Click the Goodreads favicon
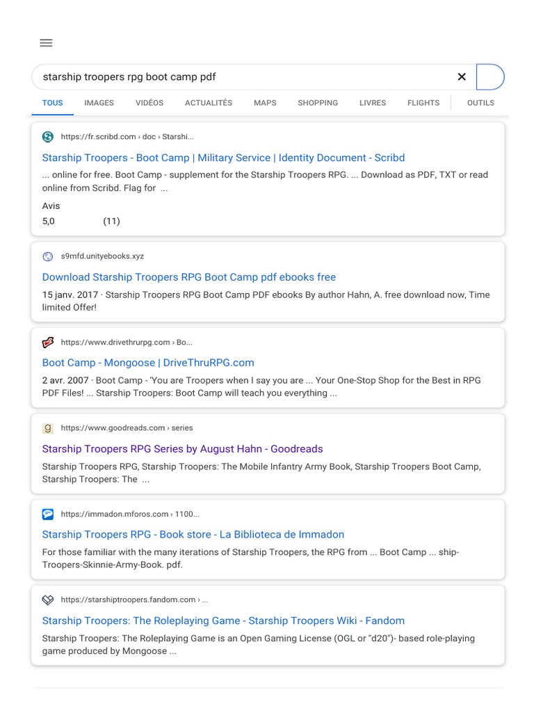This screenshot has width=534, height=713. coord(48,428)
